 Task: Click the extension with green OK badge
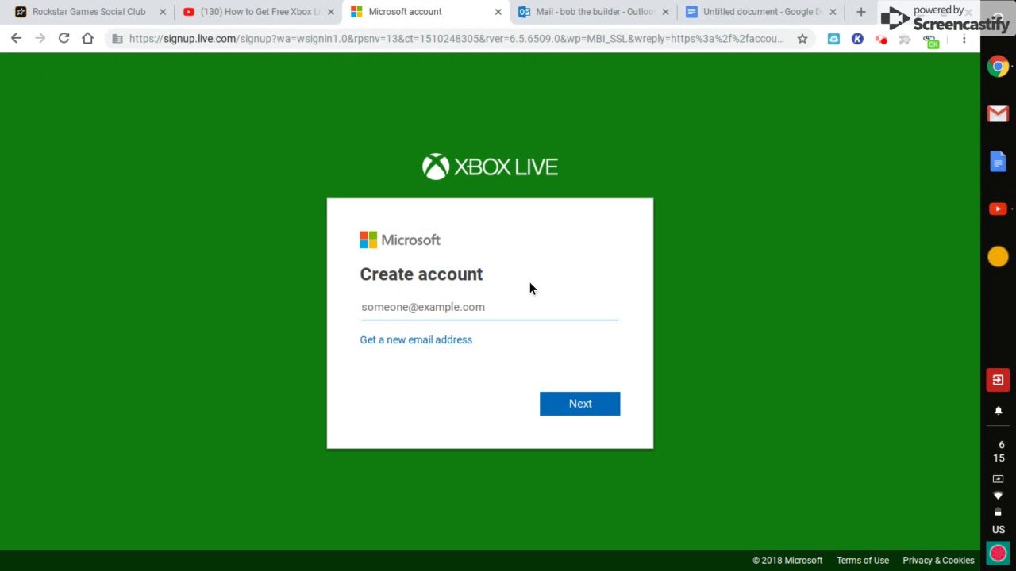(x=931, y=40)
